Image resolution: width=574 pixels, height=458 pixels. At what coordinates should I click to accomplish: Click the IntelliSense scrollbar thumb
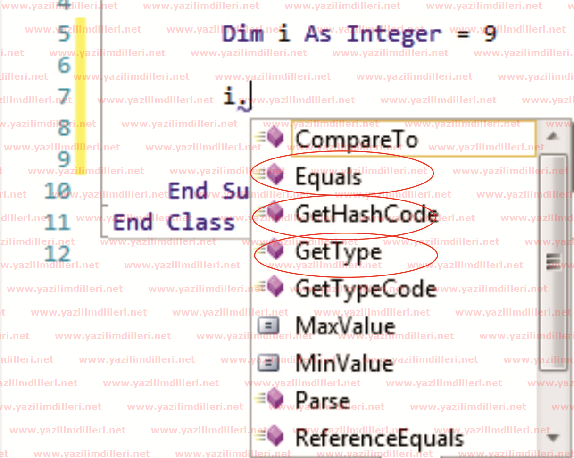coord(553,262)
